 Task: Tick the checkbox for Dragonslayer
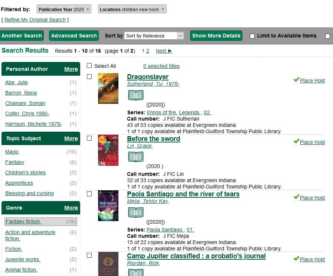[x=89, y=76]
